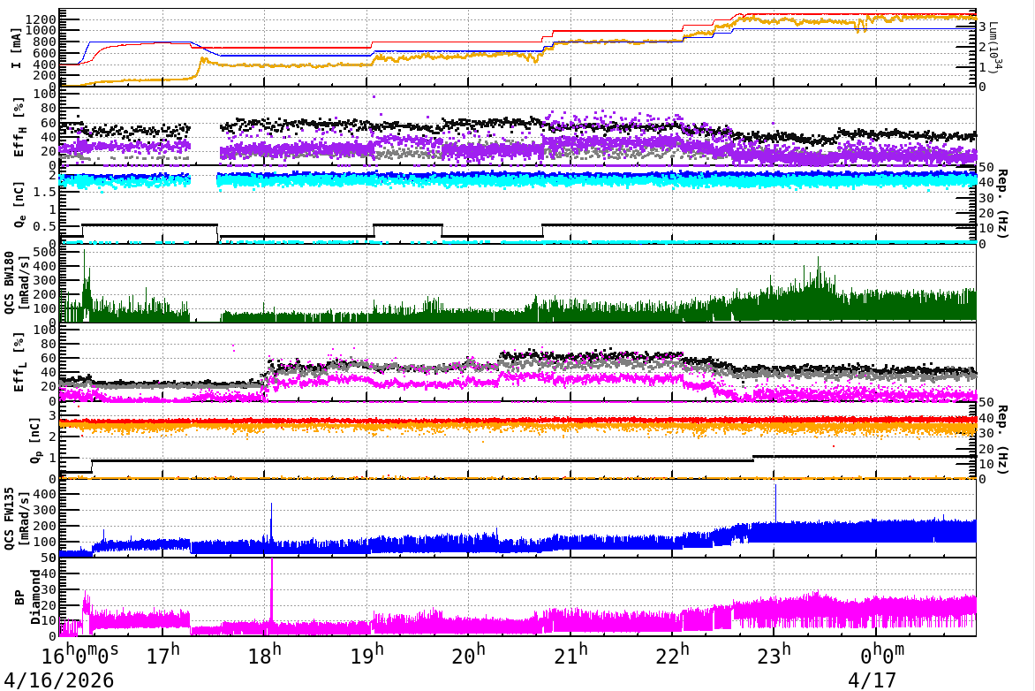Click the blue spike near 23h in QCS FW135
The width and height of the screenshot is (1035, 691).
pos(775,504)
